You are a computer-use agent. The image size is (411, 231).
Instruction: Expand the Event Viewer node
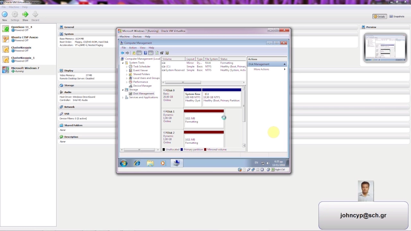point(127,71)
